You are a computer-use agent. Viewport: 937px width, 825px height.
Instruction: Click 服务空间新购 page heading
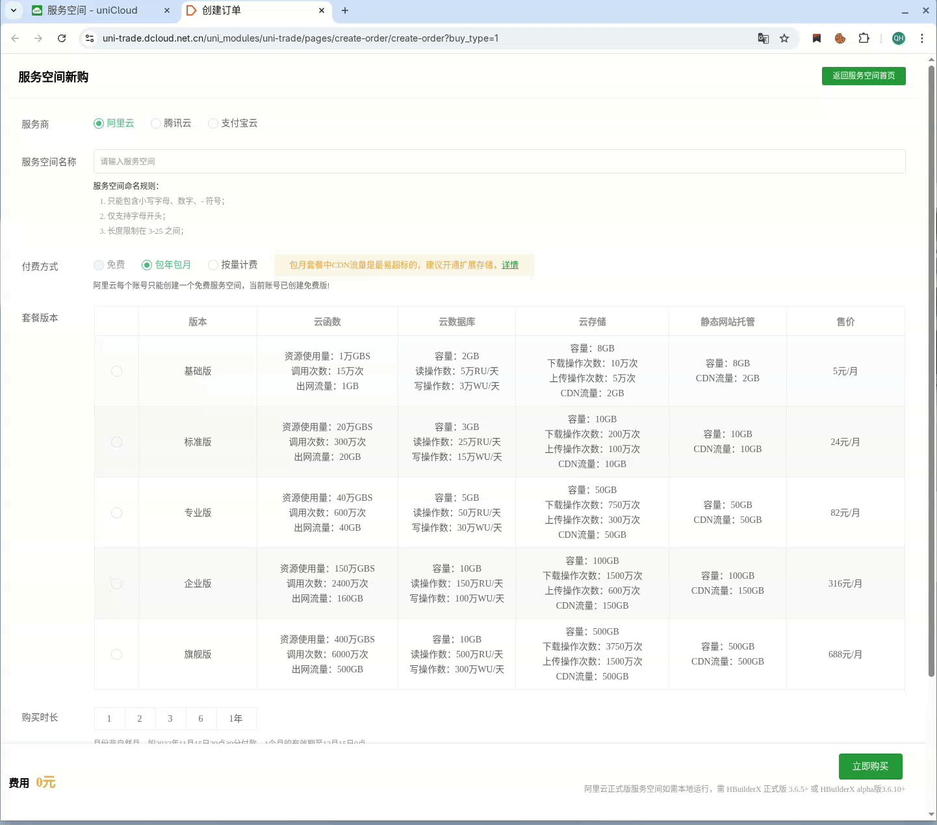coord(53,77)
